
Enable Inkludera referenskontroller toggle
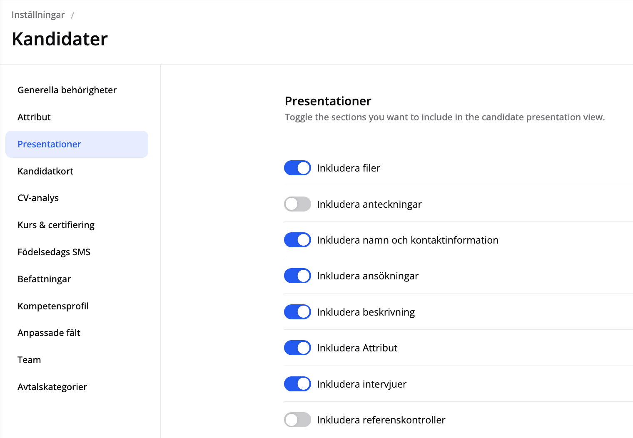[x=297, y=420]
